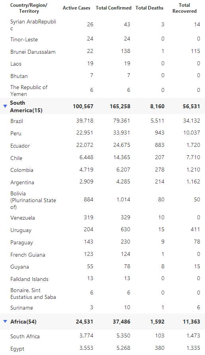Click the Total Deaths column header
This screenshot has height=355, width=205.
click(x=149, y=8)
